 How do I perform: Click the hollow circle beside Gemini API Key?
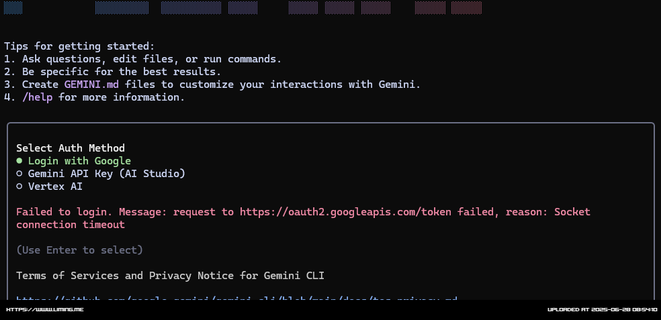tap(19, 174)
